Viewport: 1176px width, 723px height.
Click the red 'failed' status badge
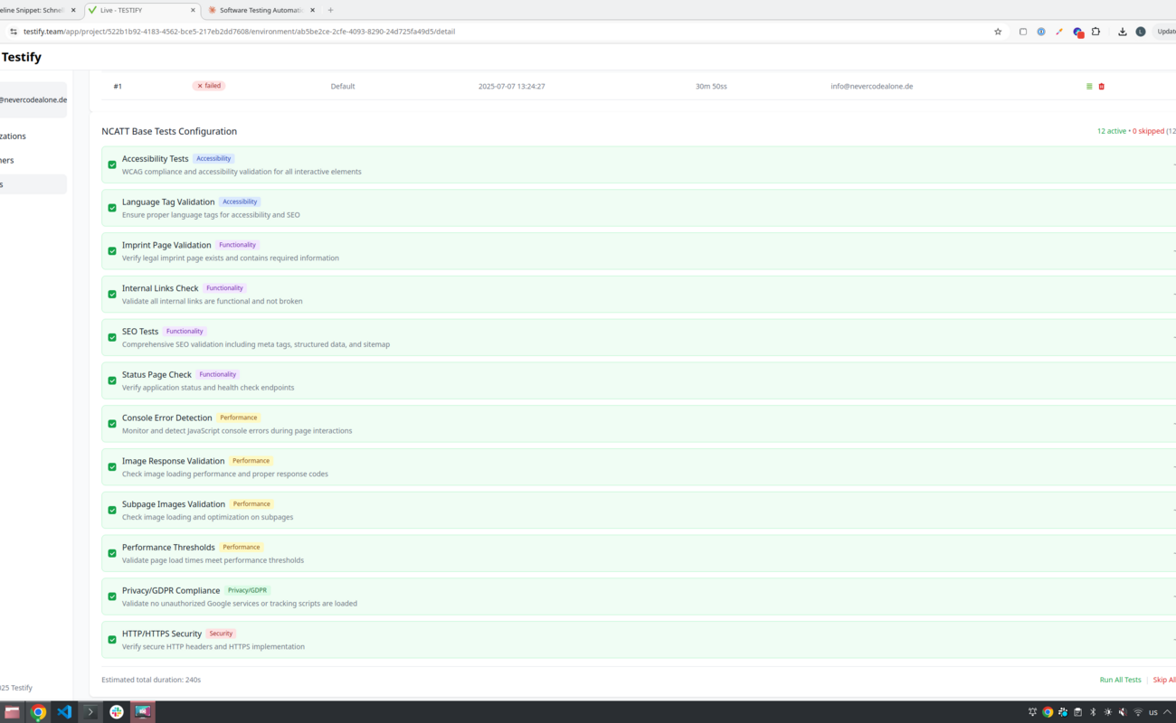(x=209, y=86)
